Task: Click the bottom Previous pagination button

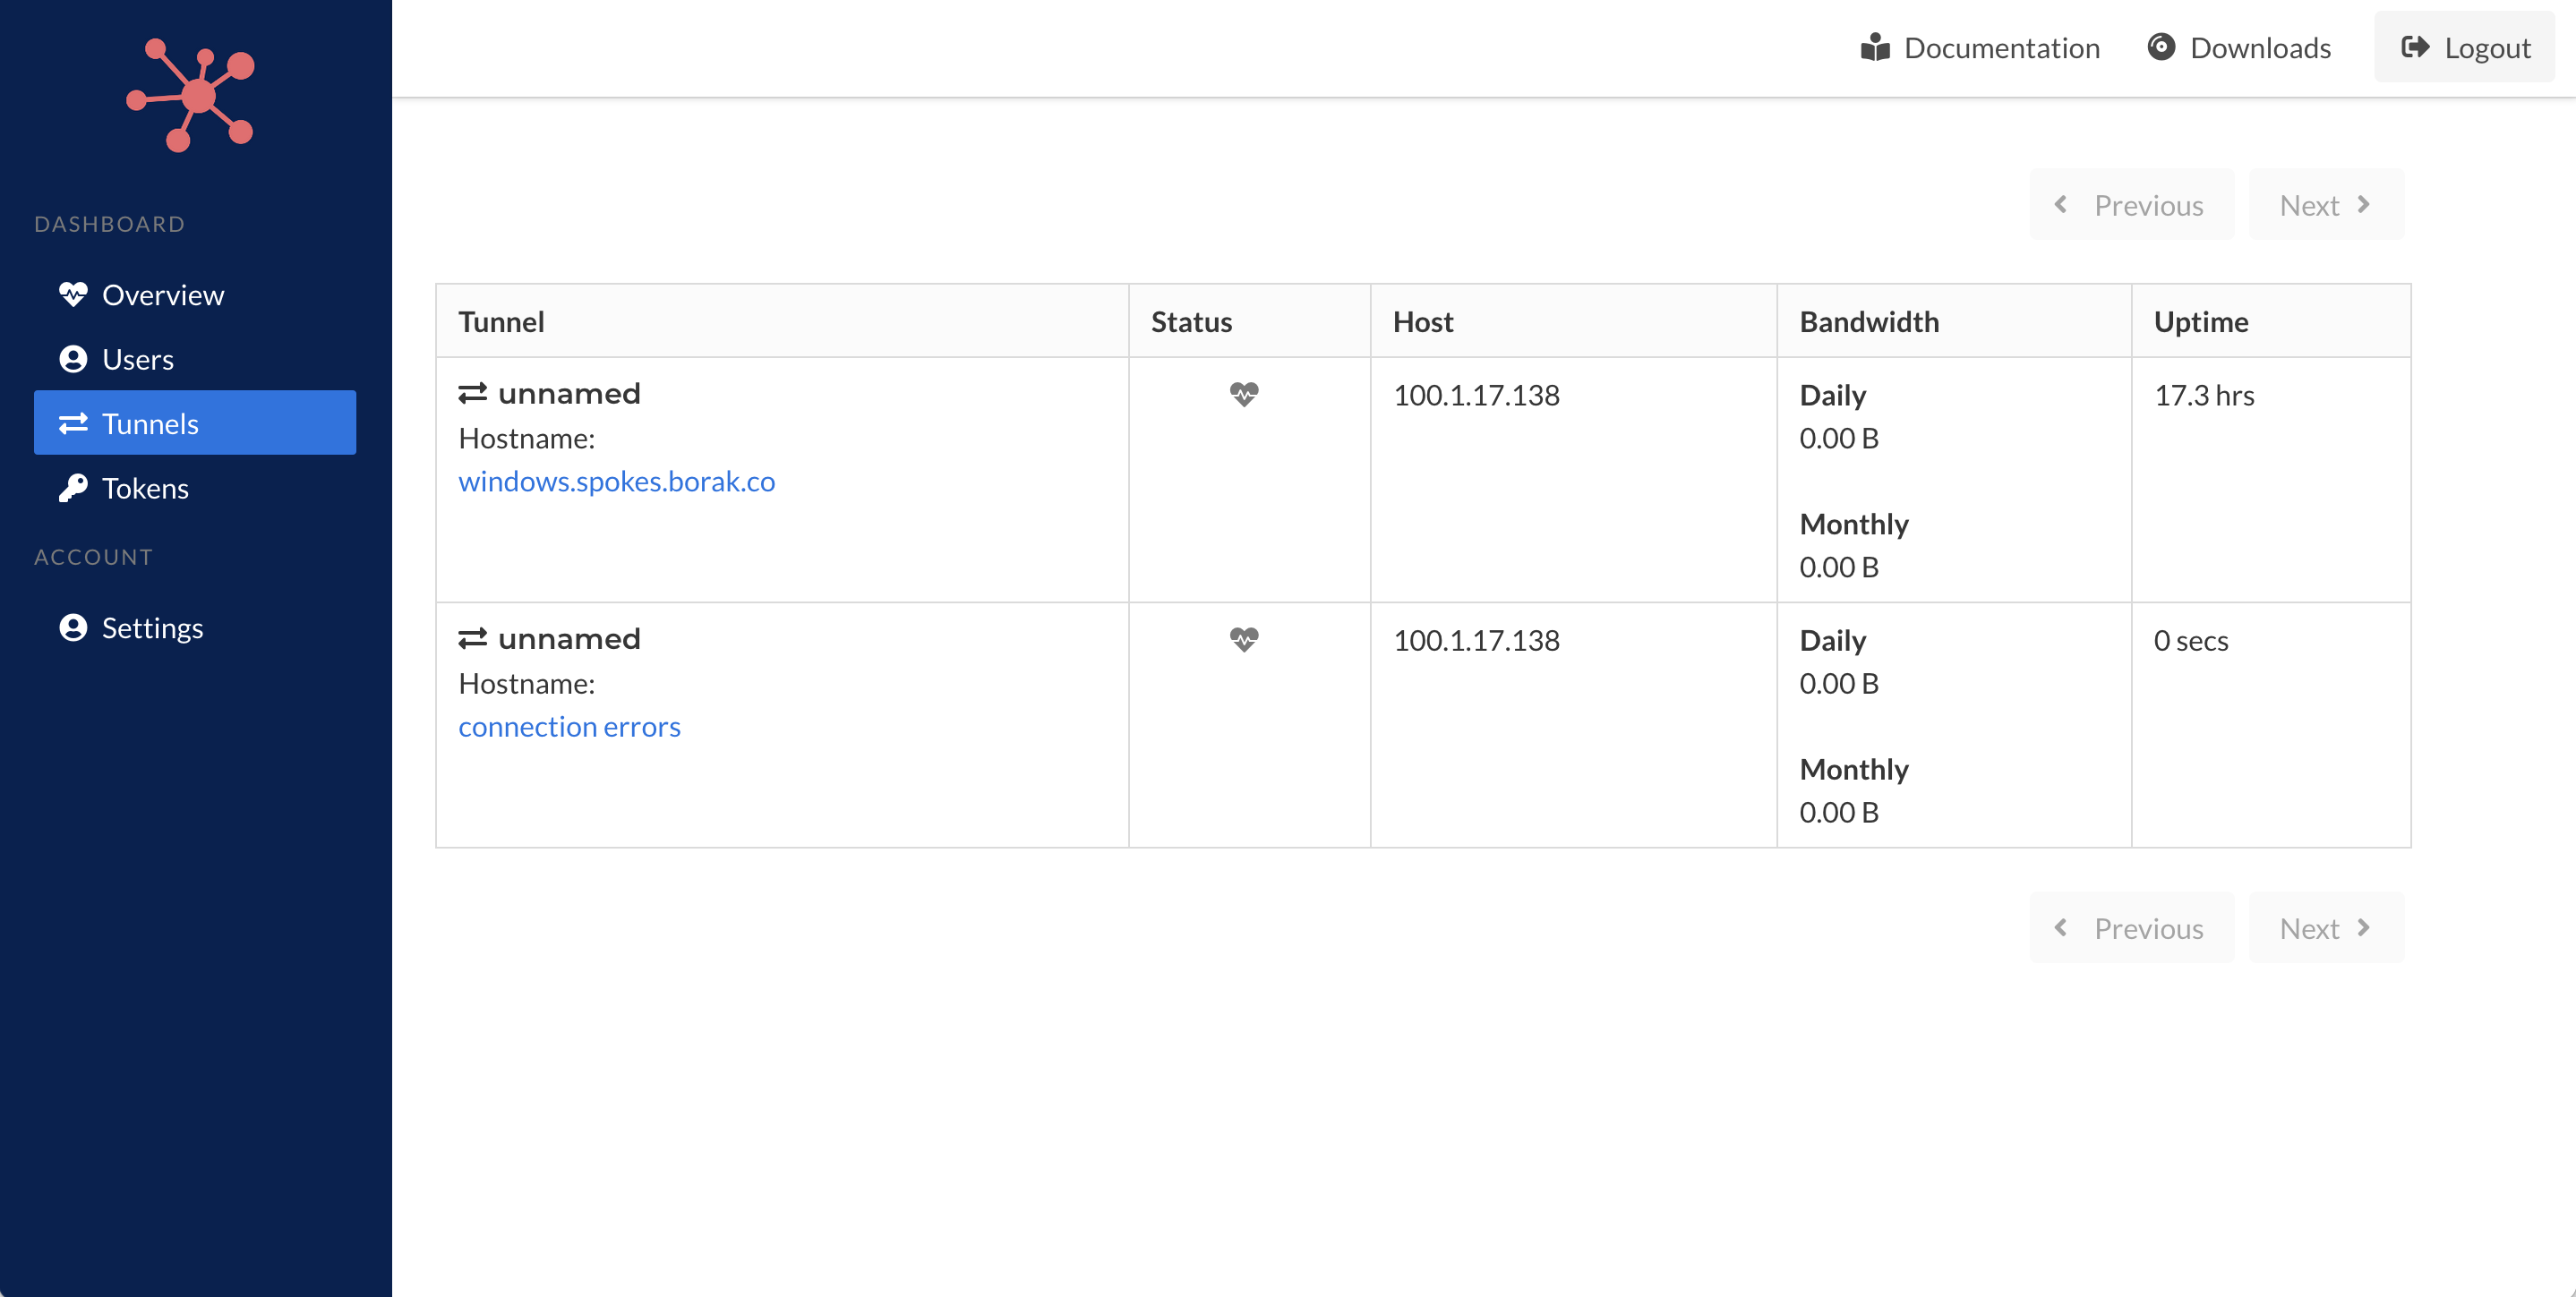Action: (2132, 928)
